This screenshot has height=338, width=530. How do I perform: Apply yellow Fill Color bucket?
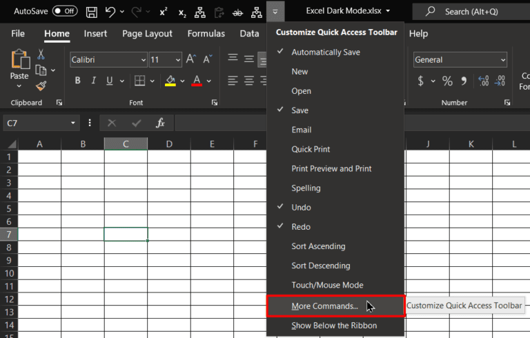click(170, 81)
